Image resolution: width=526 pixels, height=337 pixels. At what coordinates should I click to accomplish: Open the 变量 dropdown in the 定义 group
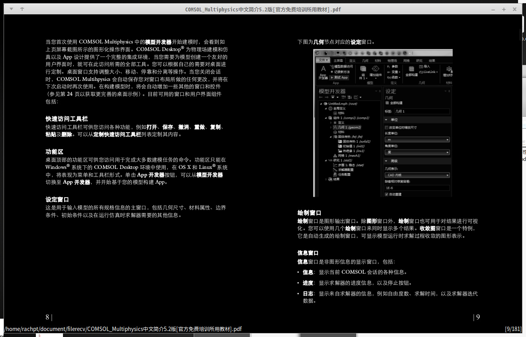[x=394, y=72]
